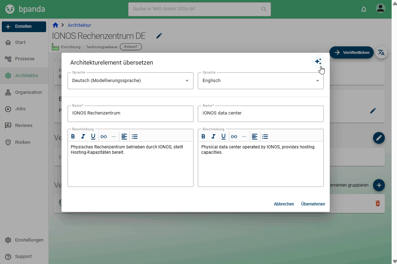Open Jobs in the sidebar
Image resolution: width=397 pixels, height=264 pixels.
[24, 109]
